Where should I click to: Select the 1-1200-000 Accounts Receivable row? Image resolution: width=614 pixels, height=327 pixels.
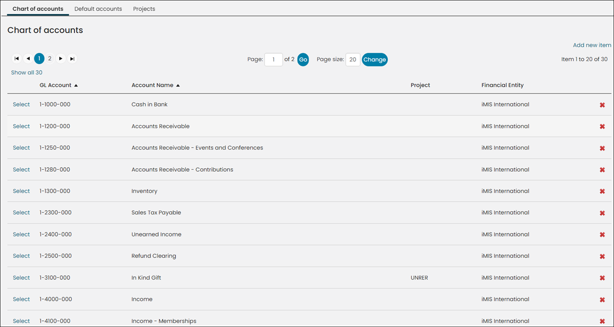click(x=21, y=126)
